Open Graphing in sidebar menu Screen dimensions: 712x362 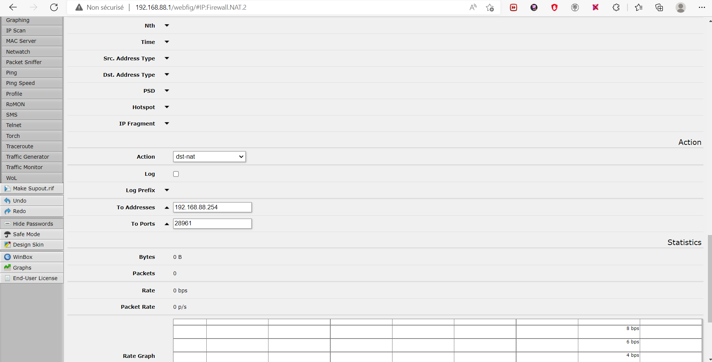tap(32, 20)
